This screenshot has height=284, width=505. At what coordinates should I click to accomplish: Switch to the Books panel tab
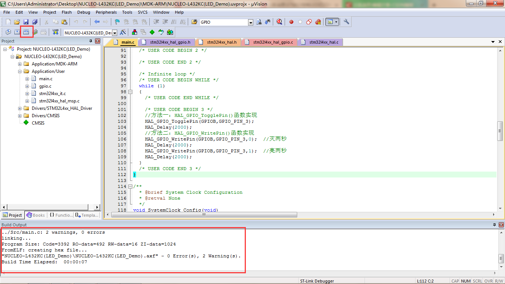[x=35, y=215]
